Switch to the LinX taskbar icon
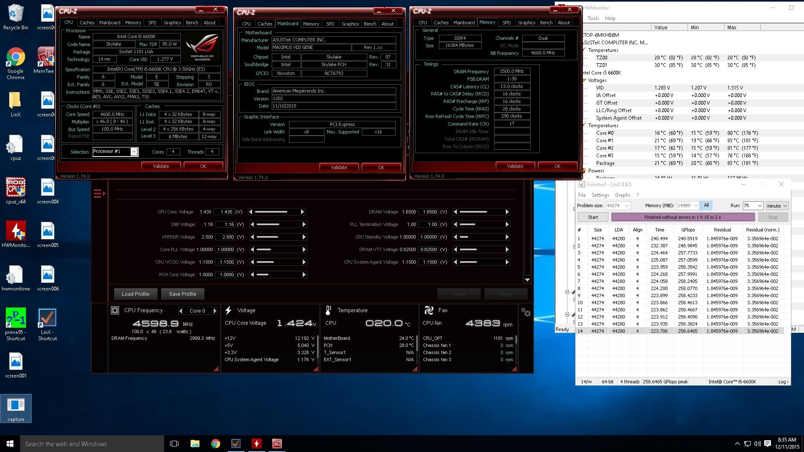Image resolution: width=804 pixels, height=452 pixels. [236, 444]
